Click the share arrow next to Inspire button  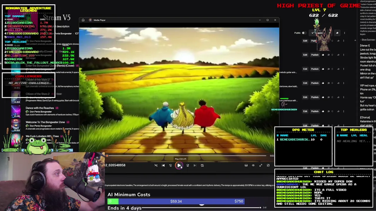[x=337, y=33]
